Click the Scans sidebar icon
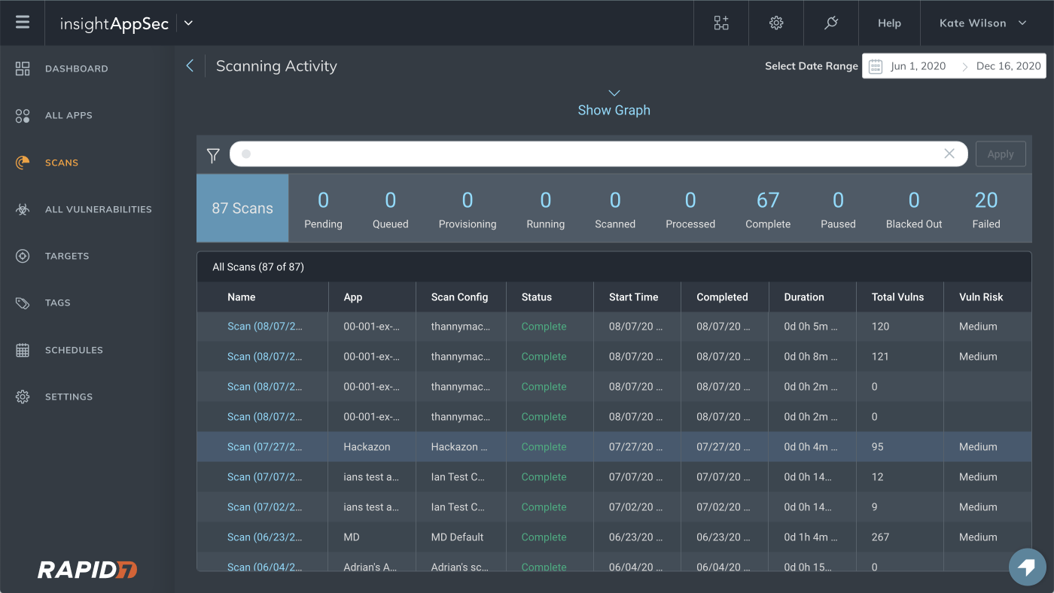 (x=23, y=163)
